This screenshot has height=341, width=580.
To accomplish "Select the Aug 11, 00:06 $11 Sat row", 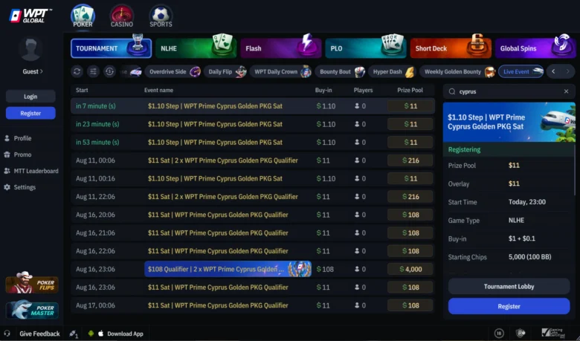I will point(253,160).
